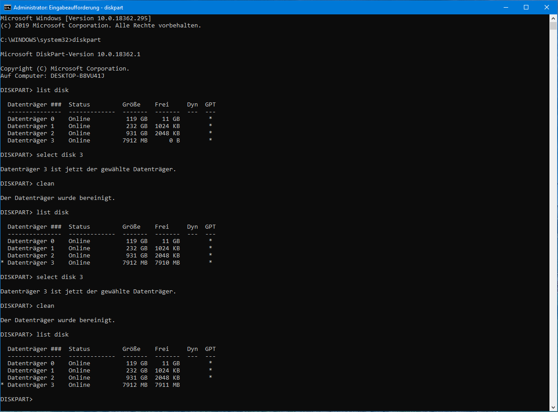Screen dimensions: 558x412
Task: Click the 'Auf Computer: DESKTOP-B8VU41J' line
Action: tap(53, 75)
